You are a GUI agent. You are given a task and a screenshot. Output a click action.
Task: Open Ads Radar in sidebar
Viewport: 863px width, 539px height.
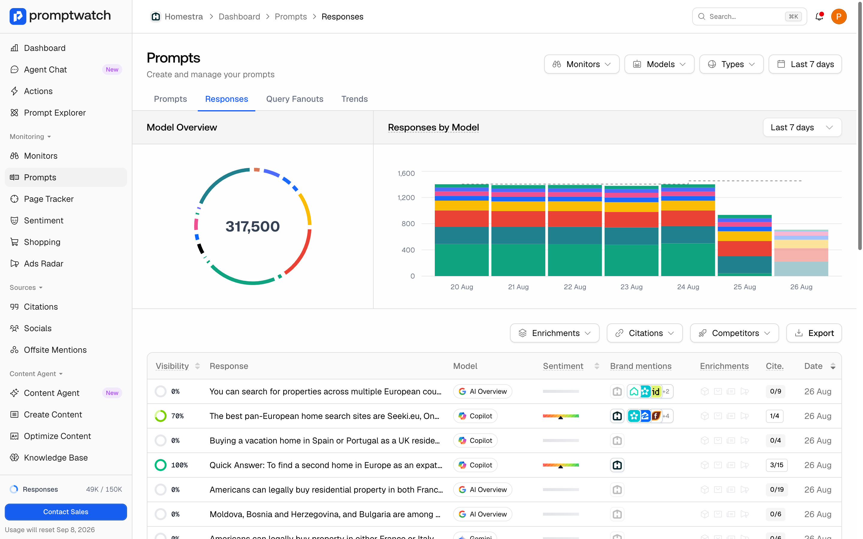pyautogui.click(x=66, y=264)
